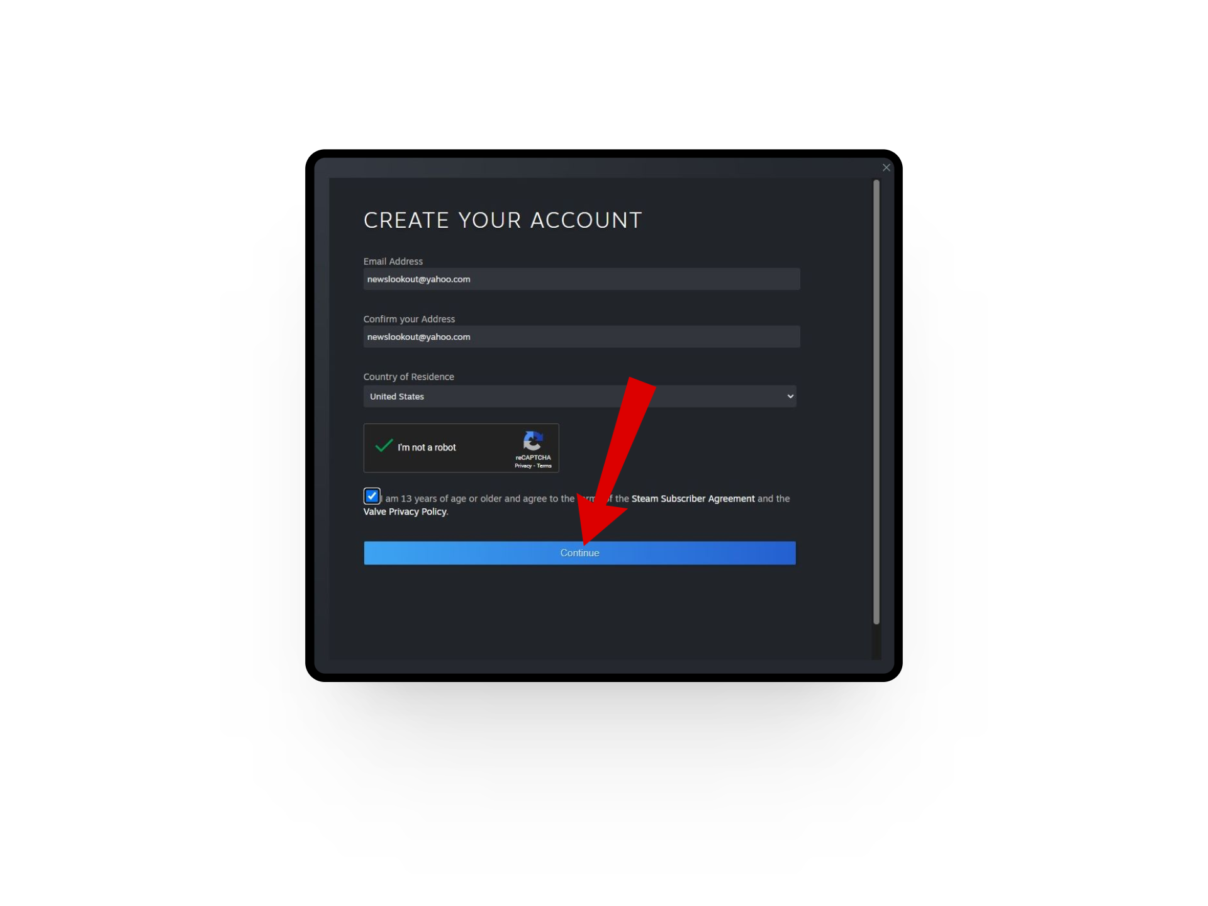Click the dialog's vertical scrollbar
Screen dimensions: 1208x906
876,402
